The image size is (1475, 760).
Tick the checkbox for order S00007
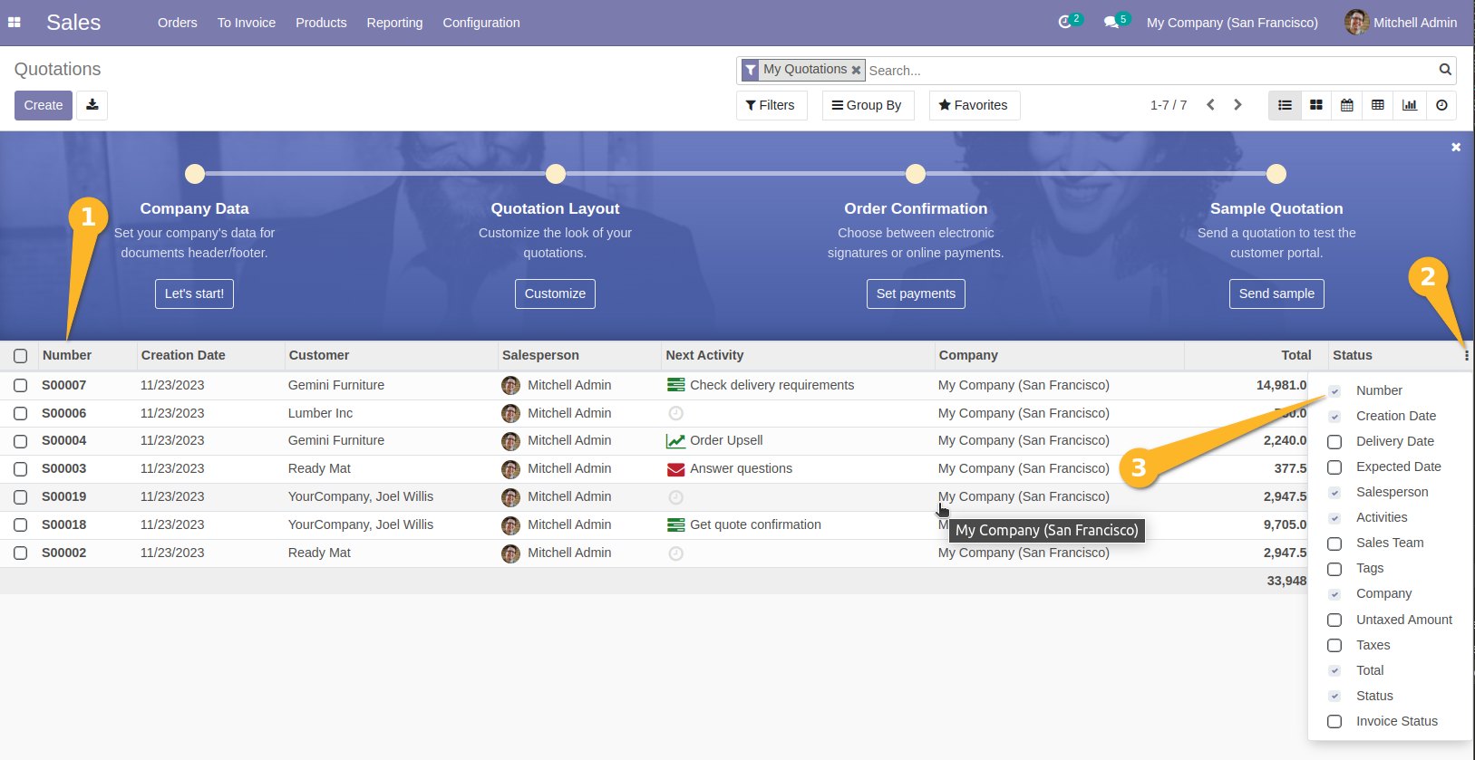21,386
